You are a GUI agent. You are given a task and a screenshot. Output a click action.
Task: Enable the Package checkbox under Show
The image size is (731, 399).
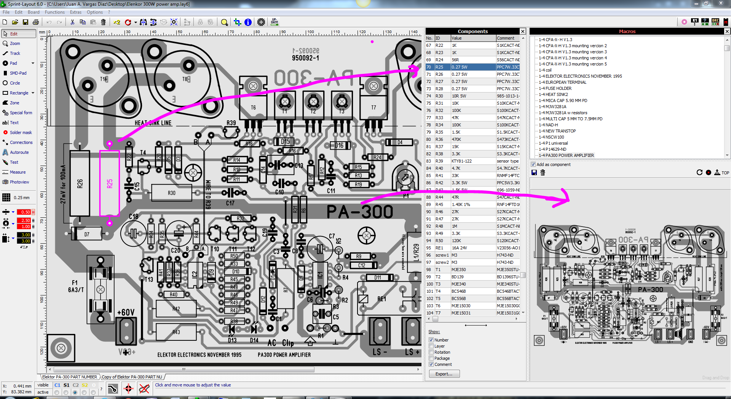(x=431, y=358)
